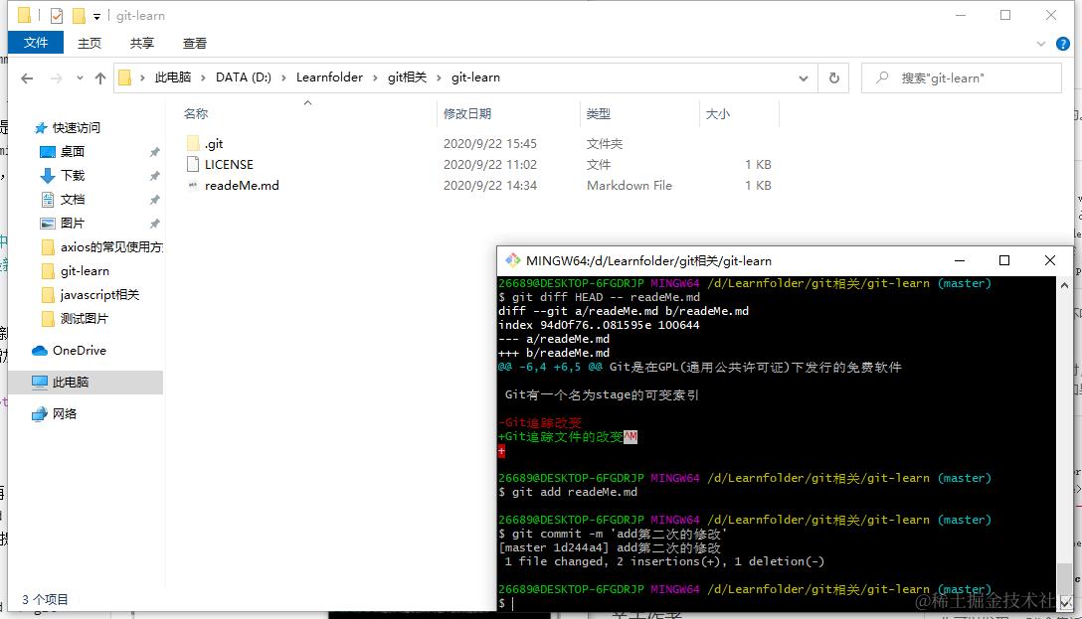Click the git diff HEAD command line
1082x619 pixels.
[599, 297]
